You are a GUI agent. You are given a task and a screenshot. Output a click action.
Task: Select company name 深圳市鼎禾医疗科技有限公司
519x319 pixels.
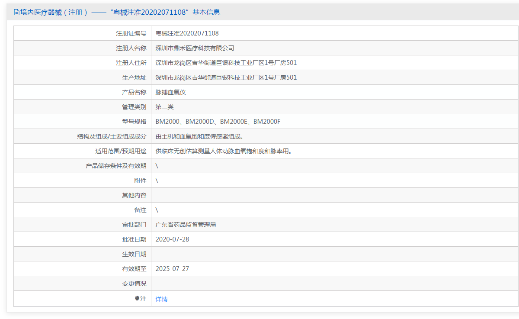point(195,48)
